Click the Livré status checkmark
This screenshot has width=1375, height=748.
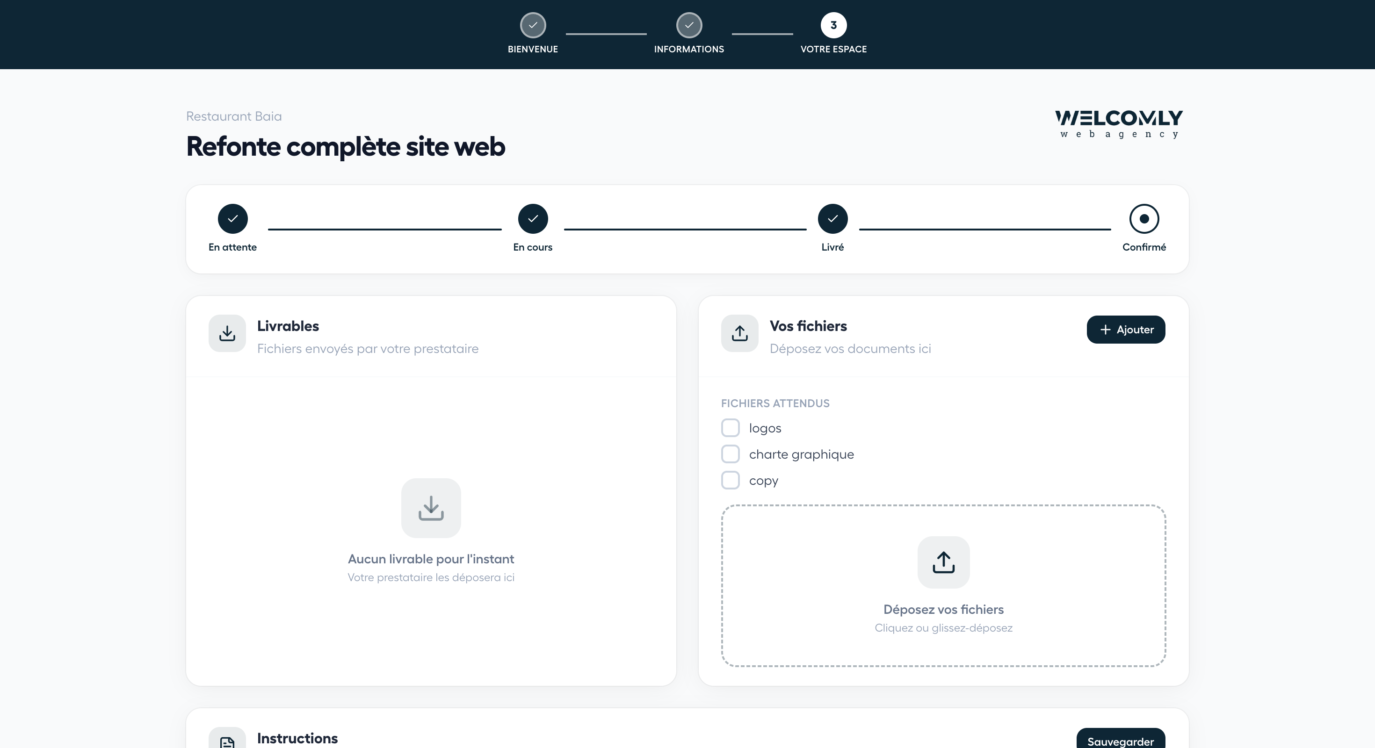pyautogui.click(x=832, y=219)
